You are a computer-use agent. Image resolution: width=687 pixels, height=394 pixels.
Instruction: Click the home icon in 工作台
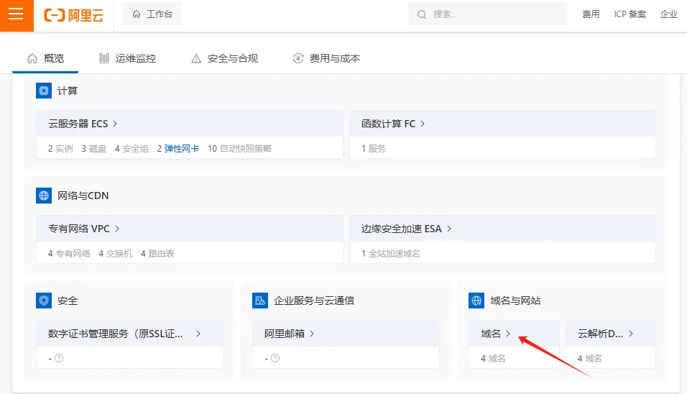137,14
